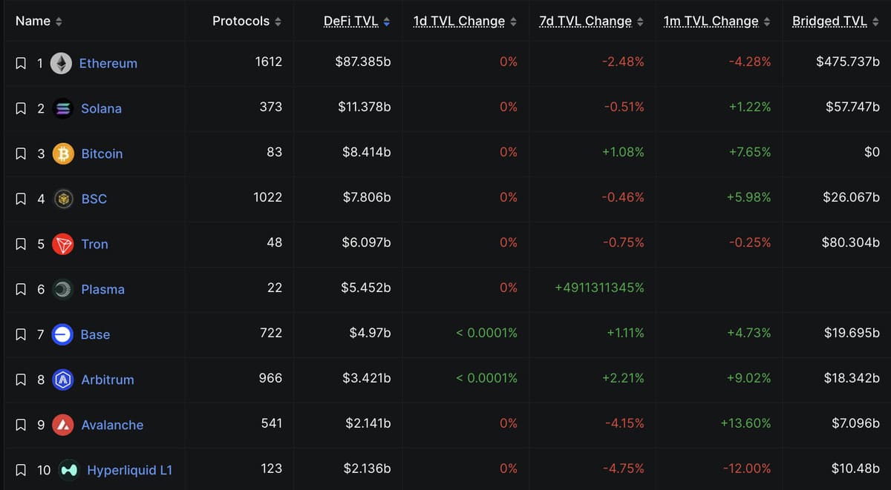Image resolution: width=891 pixels, height=490 pixels.
Task: Click the Bitcoin orange logo icon
Action: (x=63, y=153)
